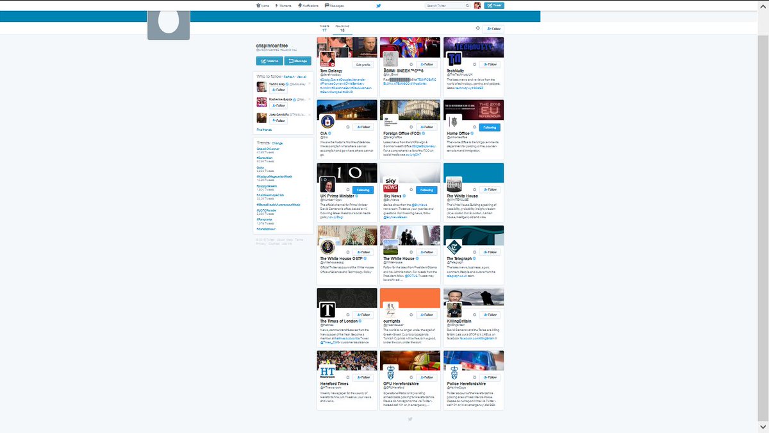Open the #Eurovision trend
769x433 pixels.
(x=265, y=158)
